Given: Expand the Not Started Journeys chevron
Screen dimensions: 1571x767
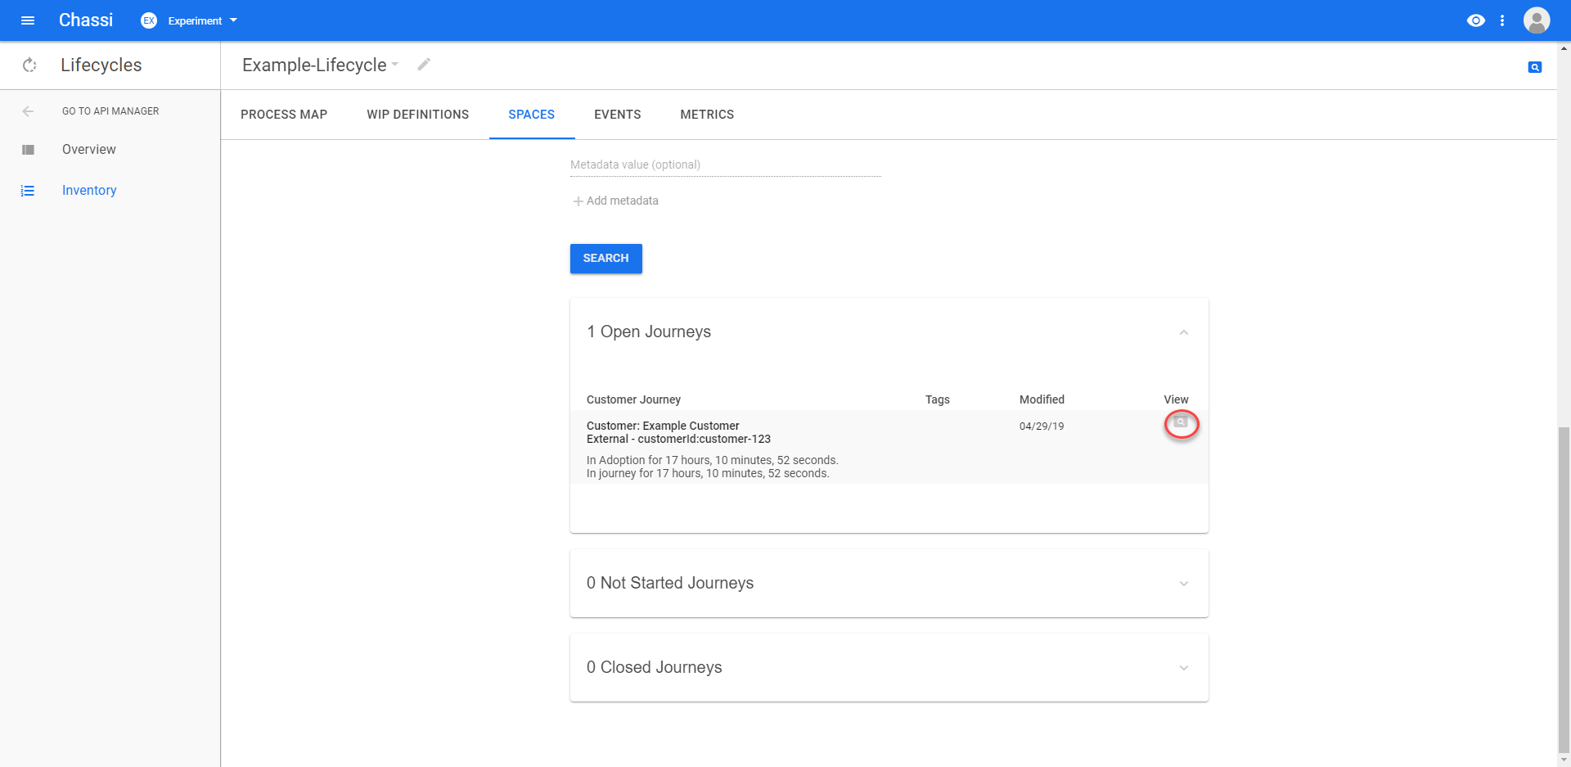Looking at the screenshot, I should 1184,584.
